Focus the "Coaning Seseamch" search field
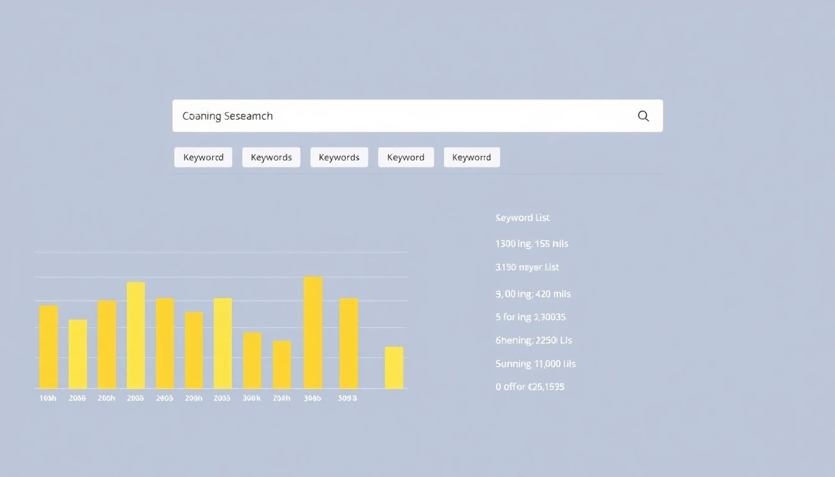This screenshot has height=477, width=835. click(x=398, y=116)
